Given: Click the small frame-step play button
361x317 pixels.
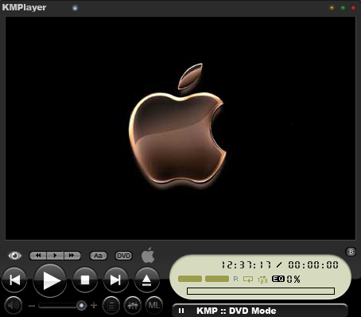Looking at the screenshot, I should [x=55, y=256].
